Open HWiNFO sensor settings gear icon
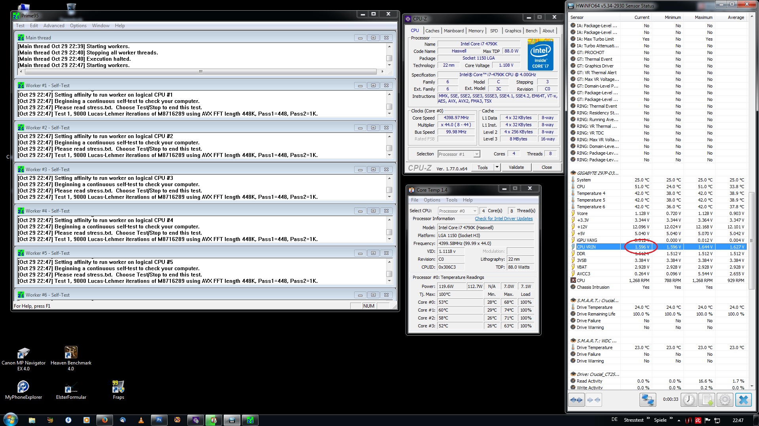 click(725, 400)
